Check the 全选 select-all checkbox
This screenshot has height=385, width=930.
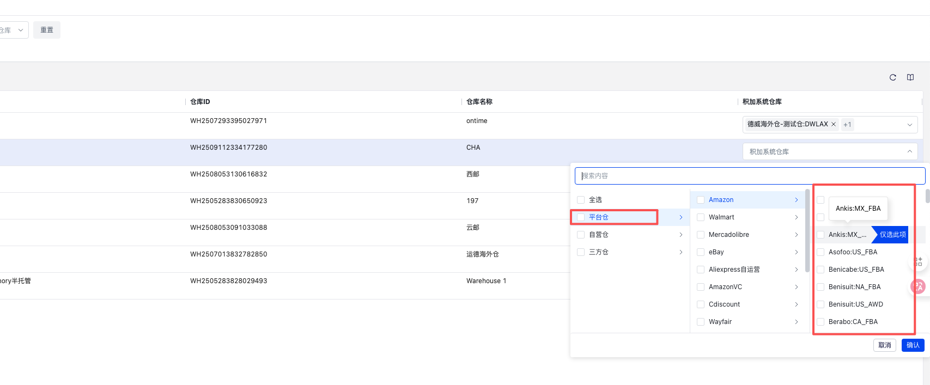point(581,200)
